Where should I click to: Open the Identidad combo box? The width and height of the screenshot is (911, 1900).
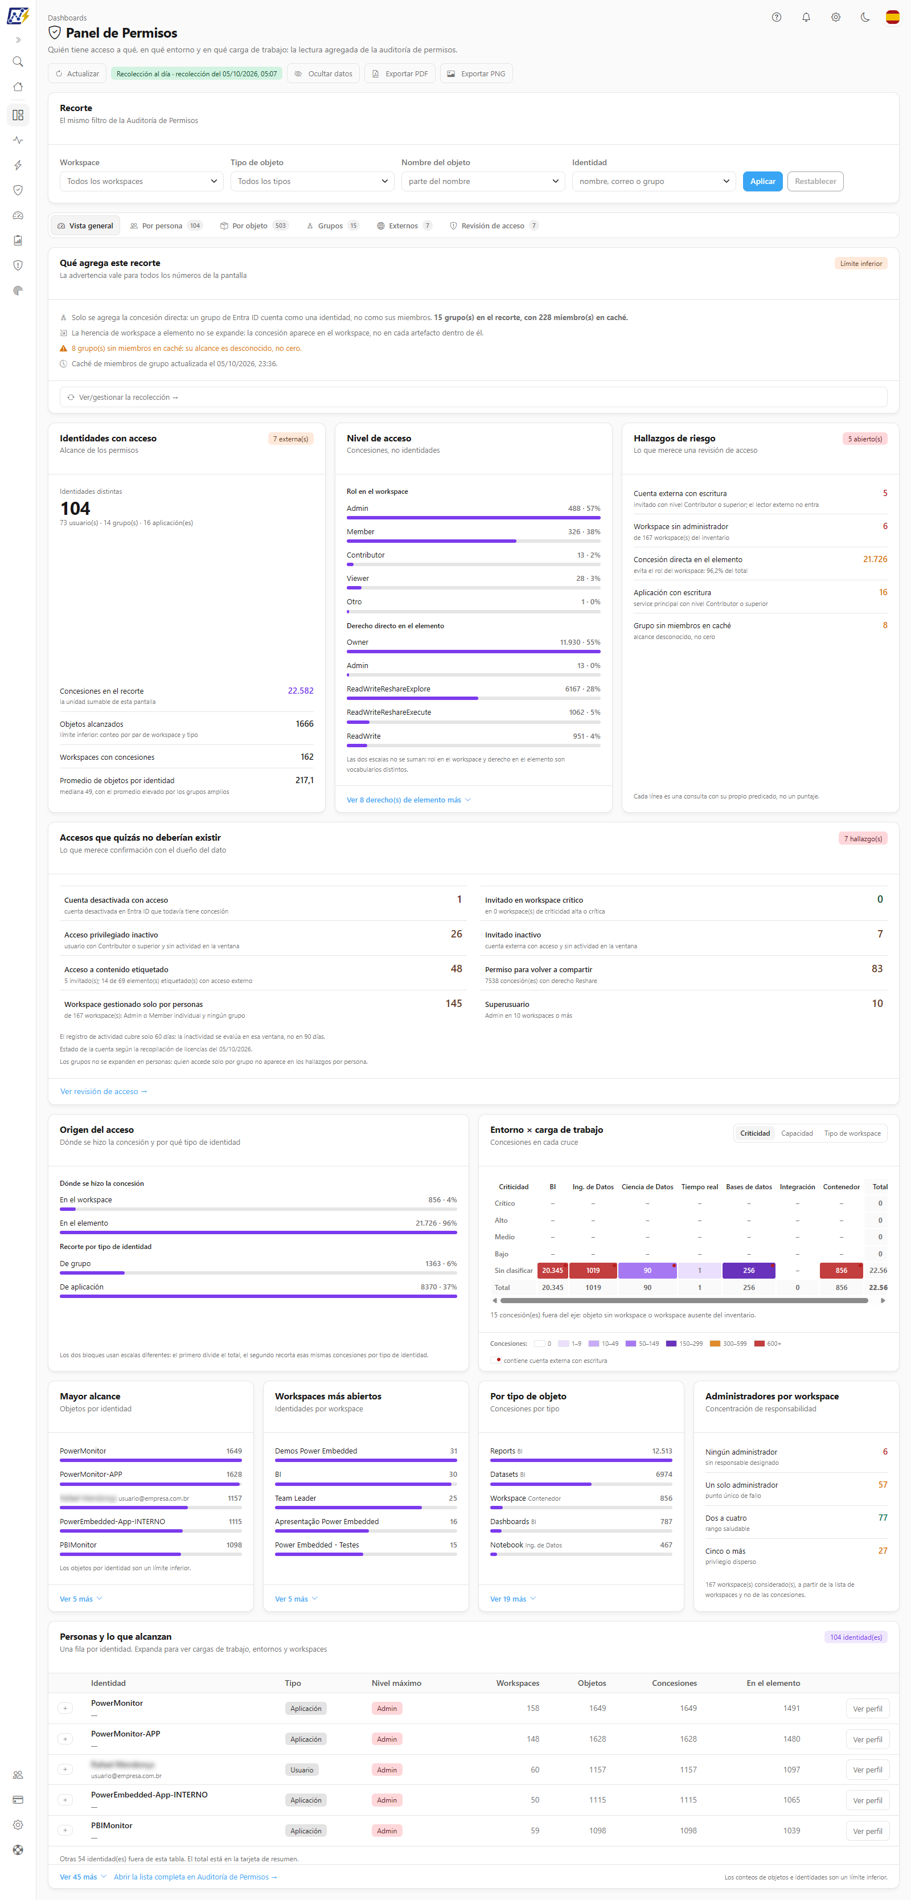coord(654,182)
